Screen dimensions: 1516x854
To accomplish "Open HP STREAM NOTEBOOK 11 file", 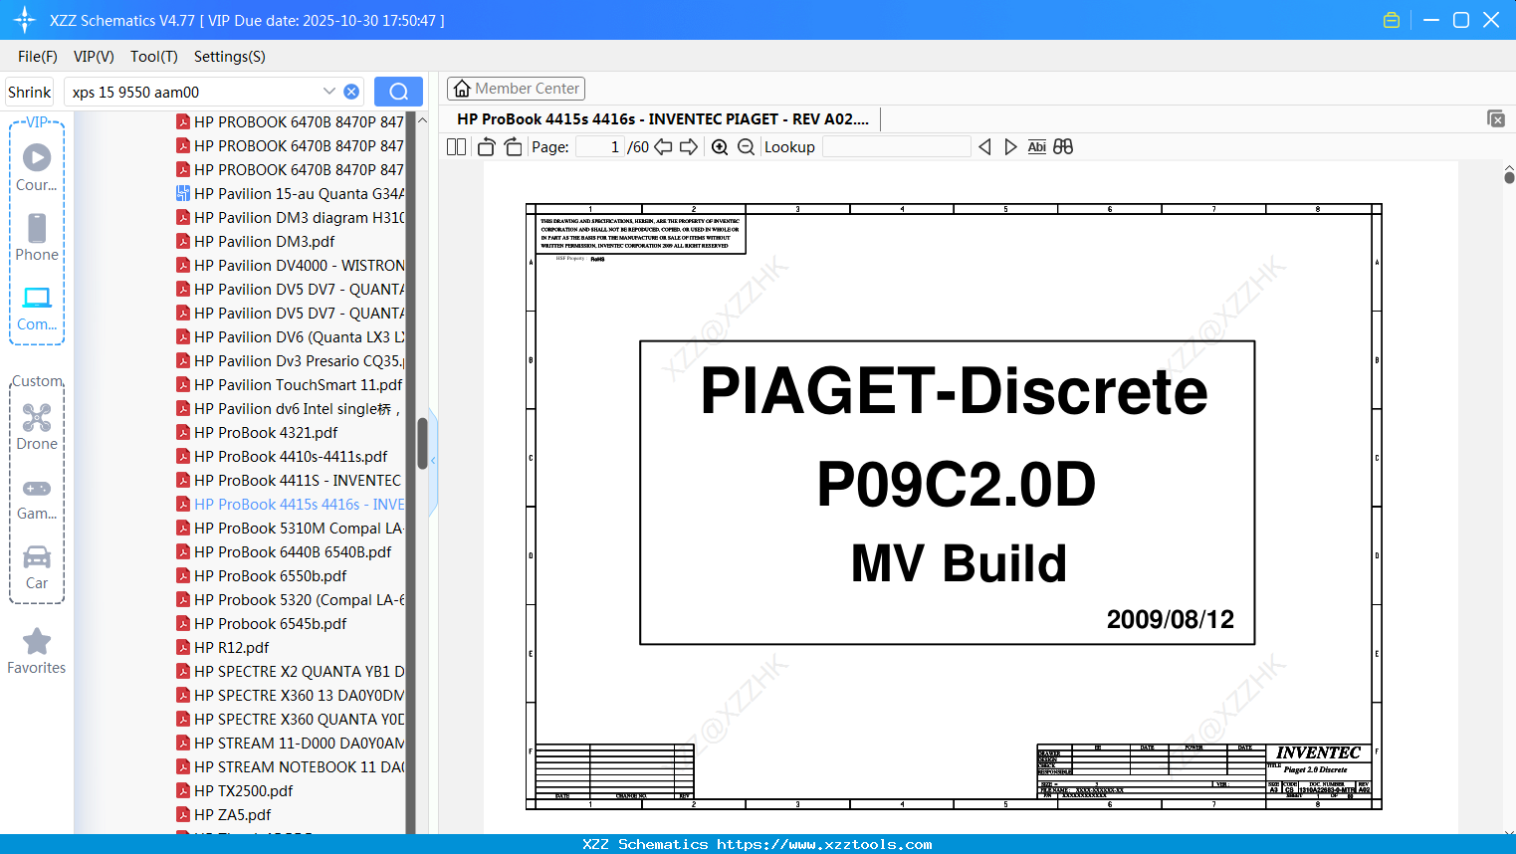I will 291,767.
